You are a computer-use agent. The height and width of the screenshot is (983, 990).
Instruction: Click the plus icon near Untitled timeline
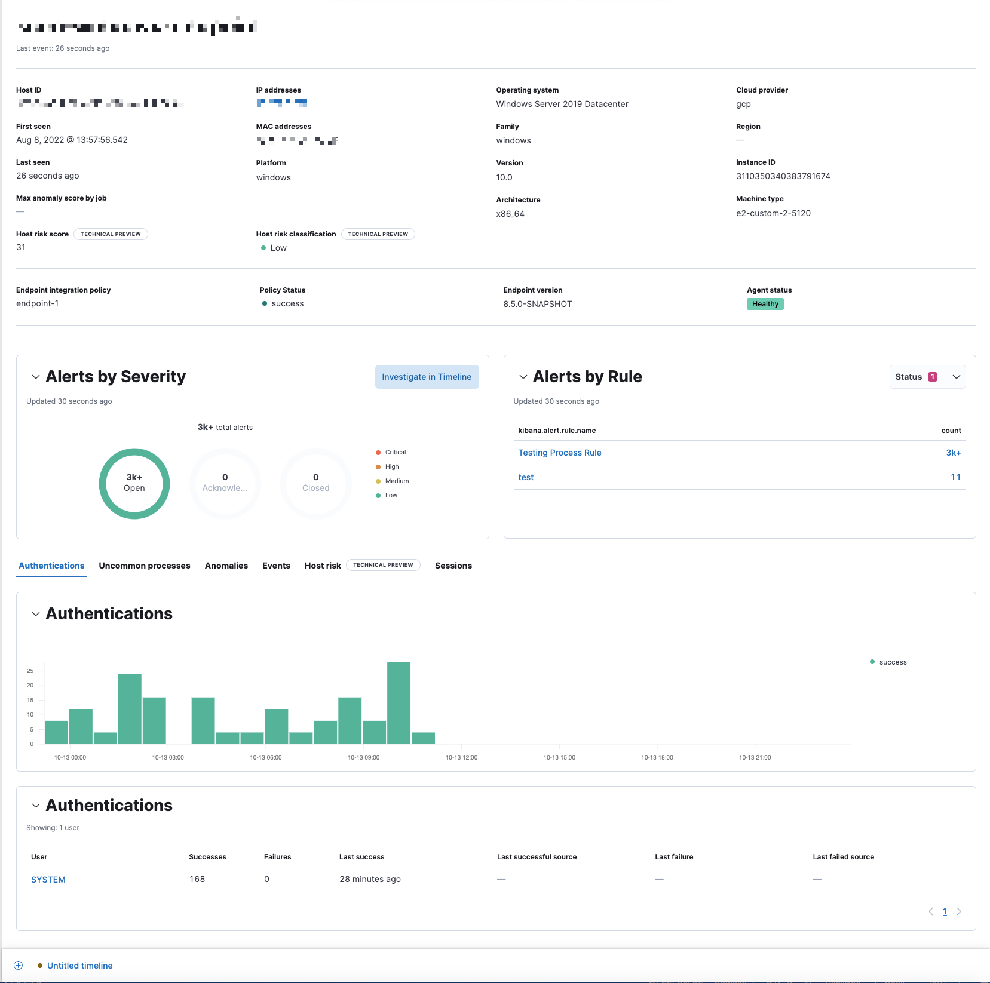[18, 965]
